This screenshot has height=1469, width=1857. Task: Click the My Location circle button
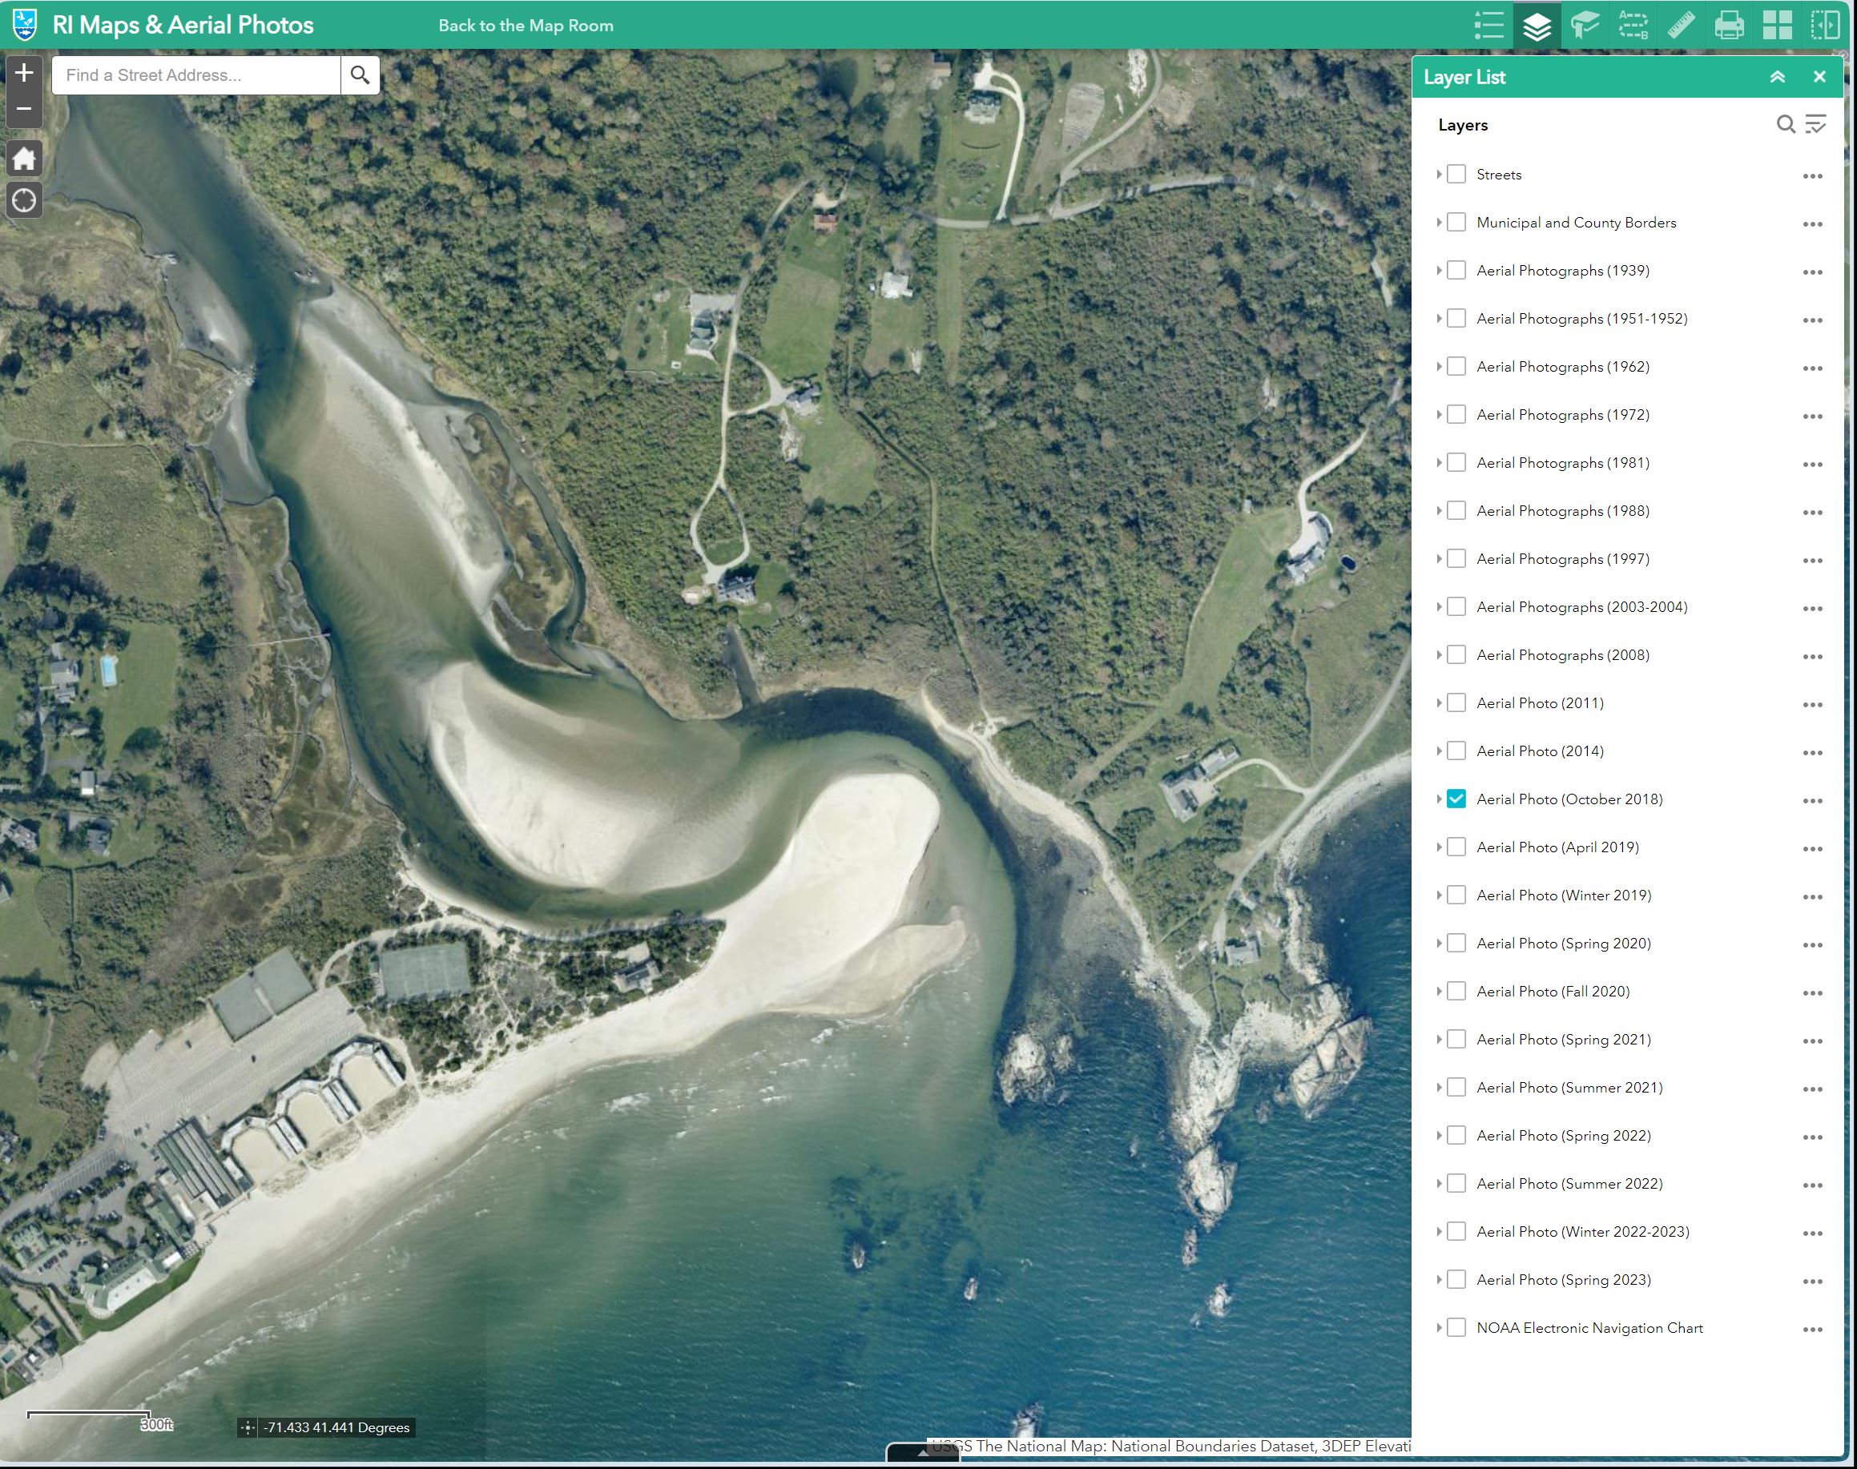[x=24, y=200]
